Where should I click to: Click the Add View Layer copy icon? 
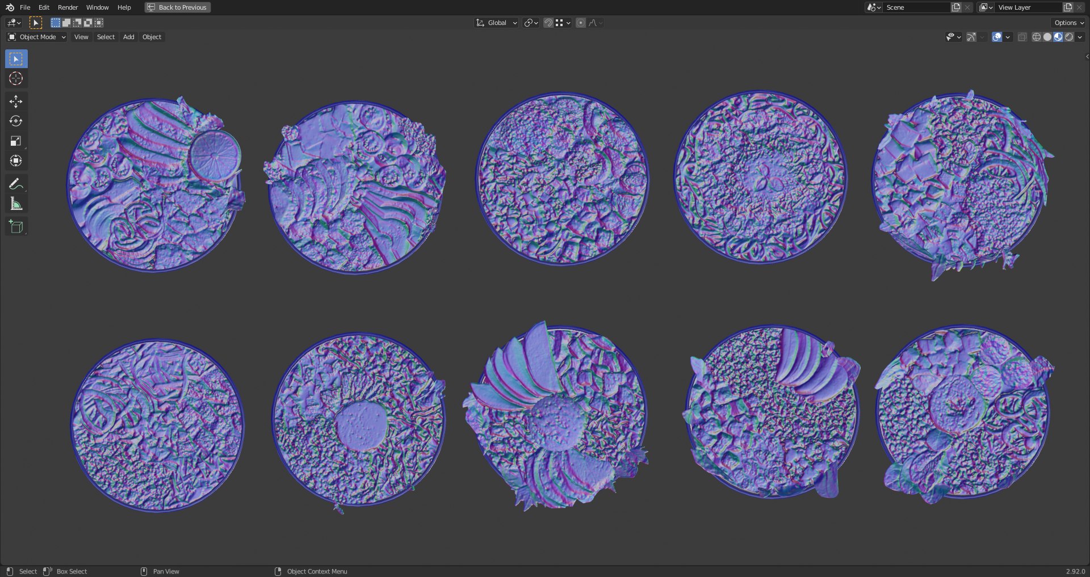coord(1068,7)
